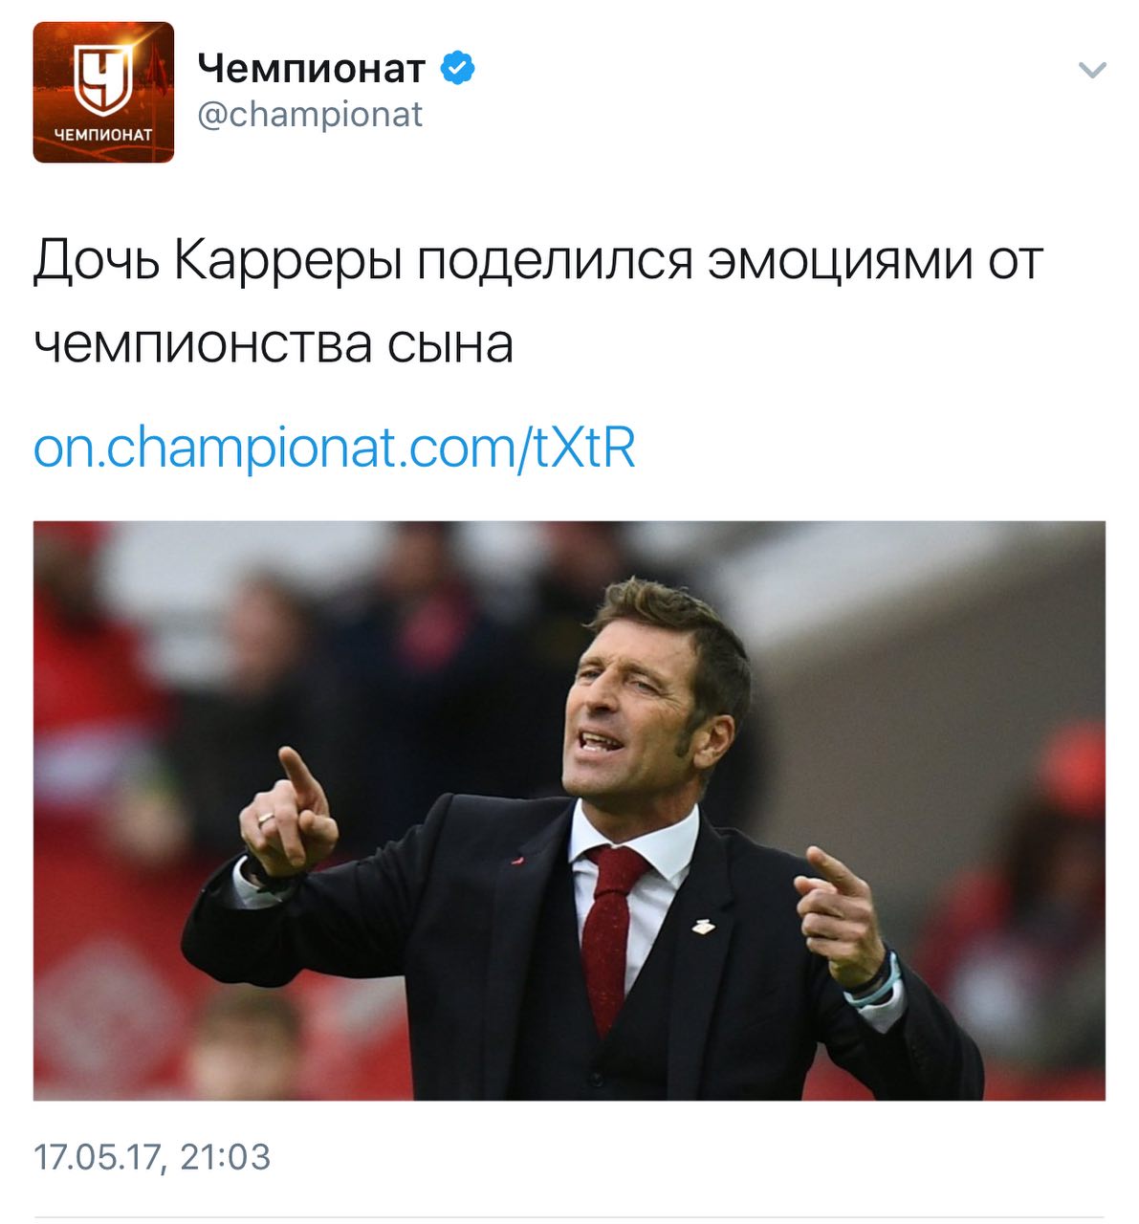Click the tweet timestamp 17.05.17, 21:03
The width and height of the screenshot is (1139, 1224).
152,1156
